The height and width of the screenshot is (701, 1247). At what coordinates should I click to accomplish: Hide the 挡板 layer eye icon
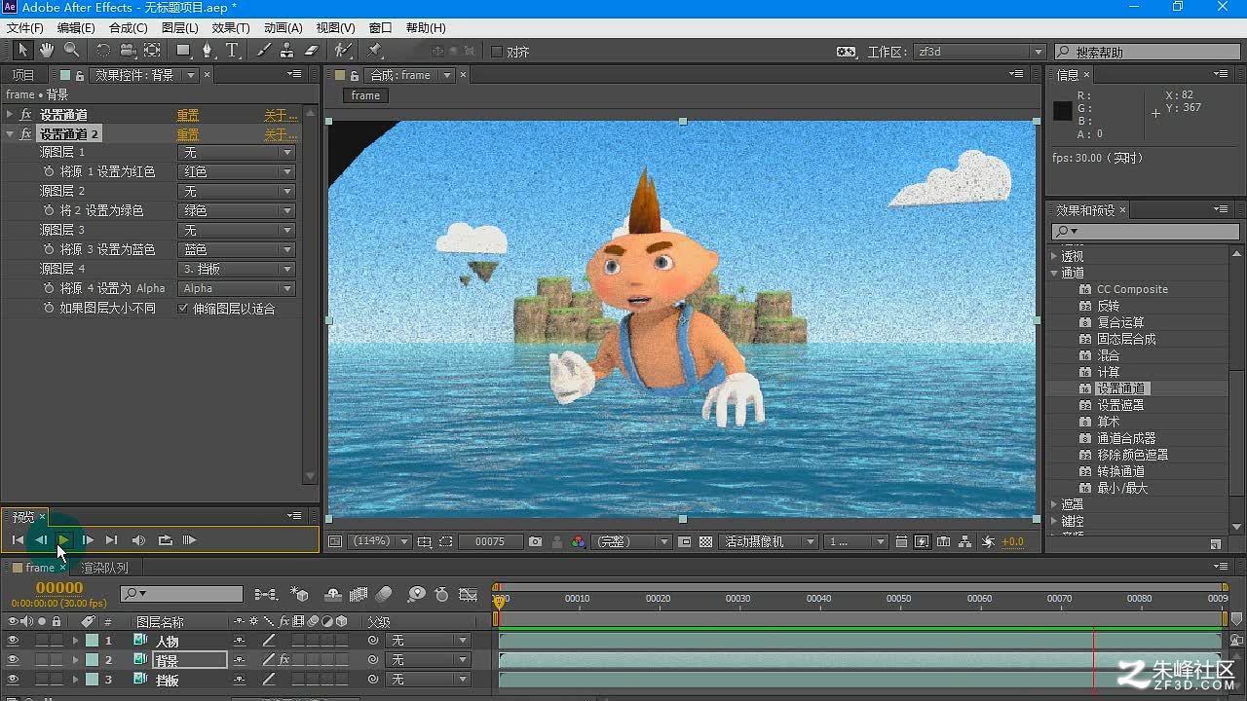click(13, 680)
